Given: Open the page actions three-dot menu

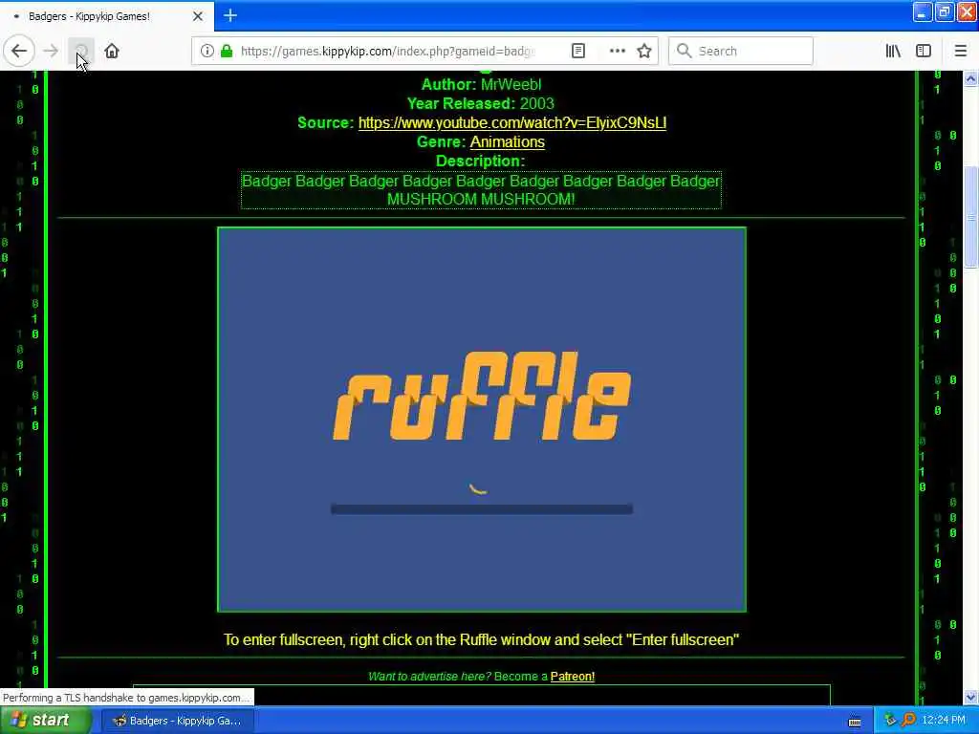Looking at the screenshot, I should (617, 52).
